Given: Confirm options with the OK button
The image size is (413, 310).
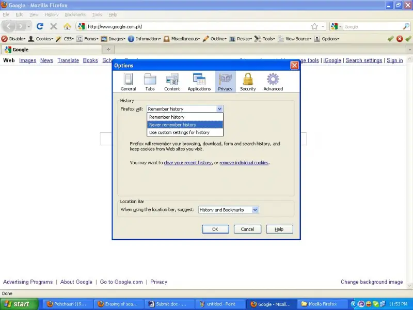Looking at the screenshot, I should 215,229.
